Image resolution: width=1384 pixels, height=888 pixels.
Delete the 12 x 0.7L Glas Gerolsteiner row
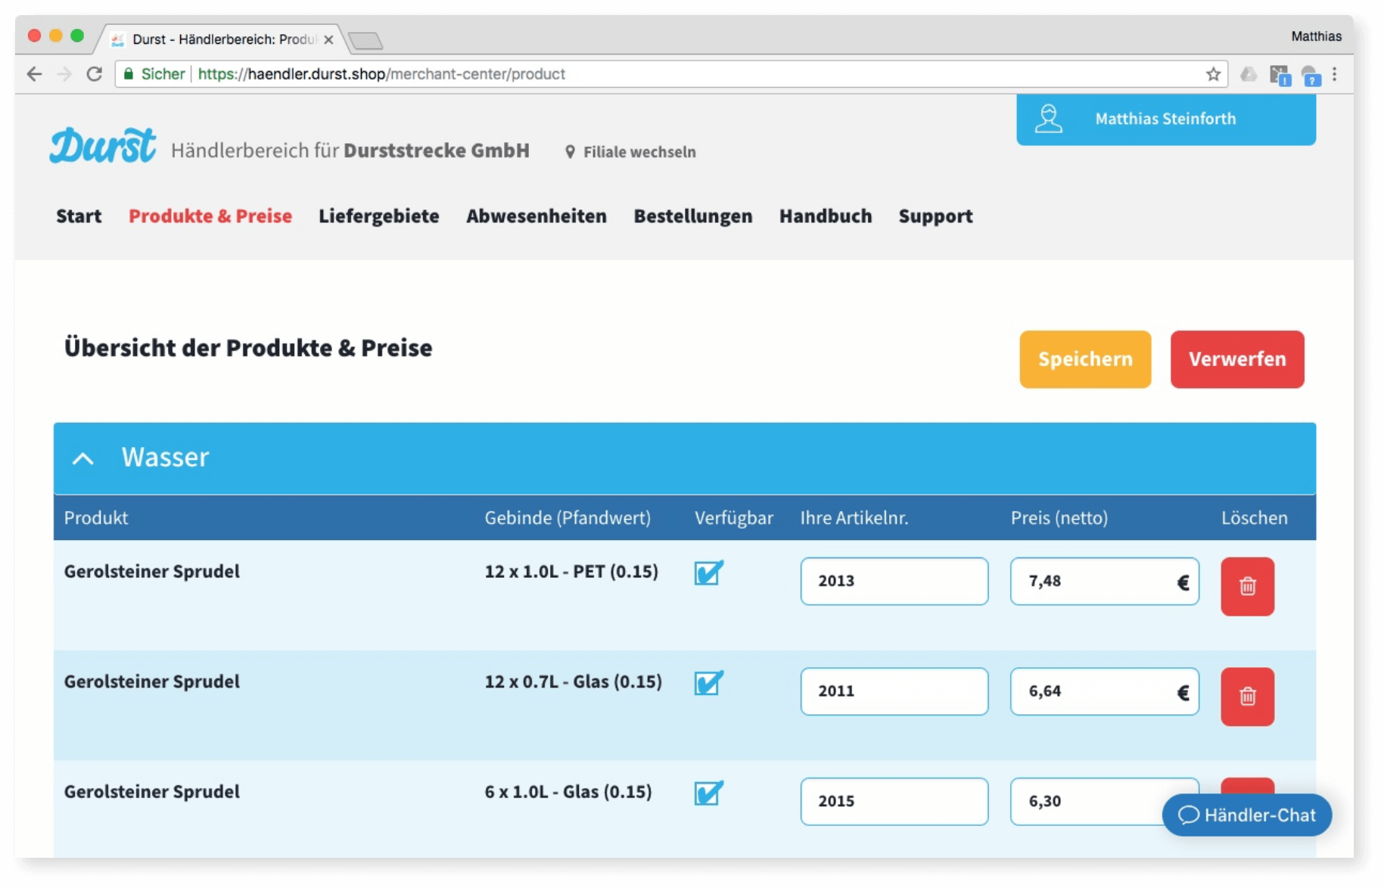point(1247,696)
